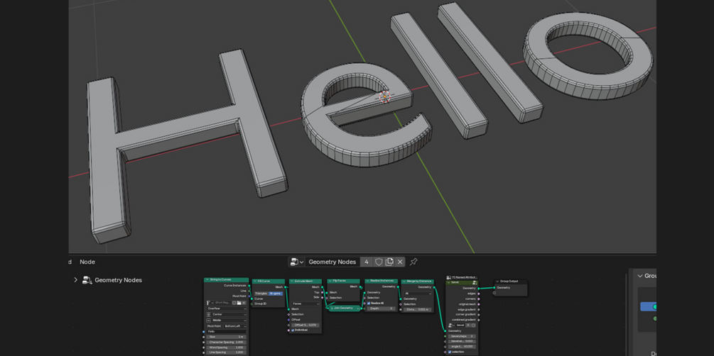The height and width of the screenshot is (356, 714).
Task: Toggle the Realize All checkbox
Action: click(x=369, y=304)
